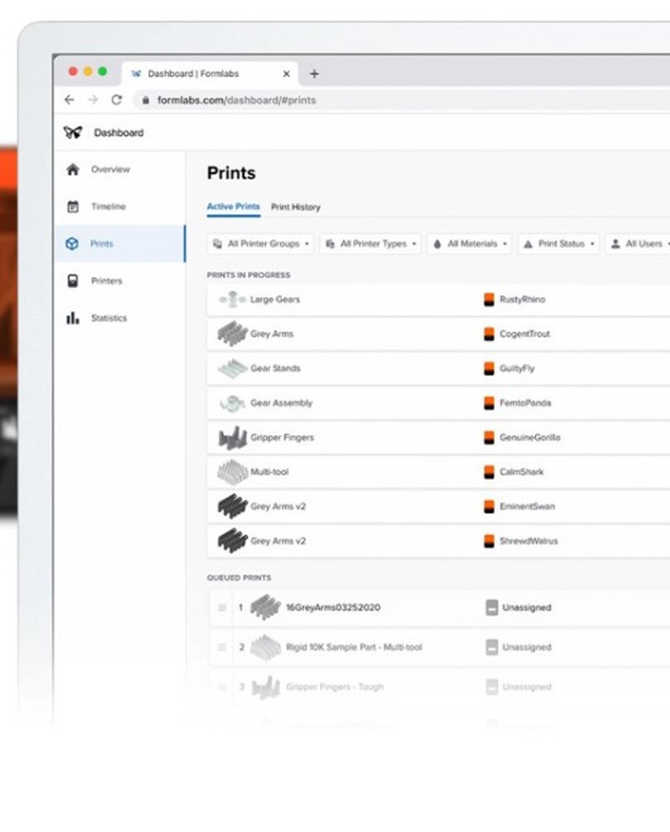The width and height of the screenshot is (670, 832).
Task: Open the Overview home icon
Action: pos(73,169)
